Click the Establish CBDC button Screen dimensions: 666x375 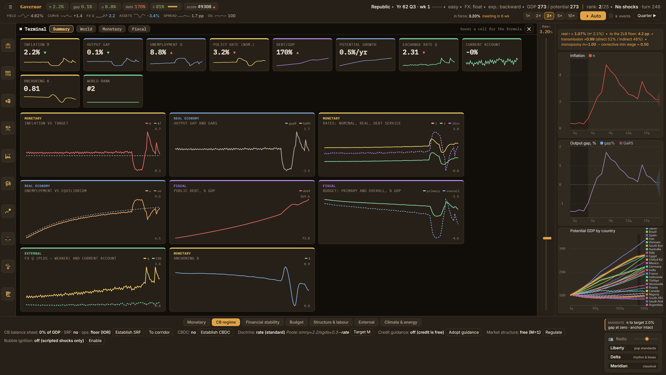(x=215, y=332)
